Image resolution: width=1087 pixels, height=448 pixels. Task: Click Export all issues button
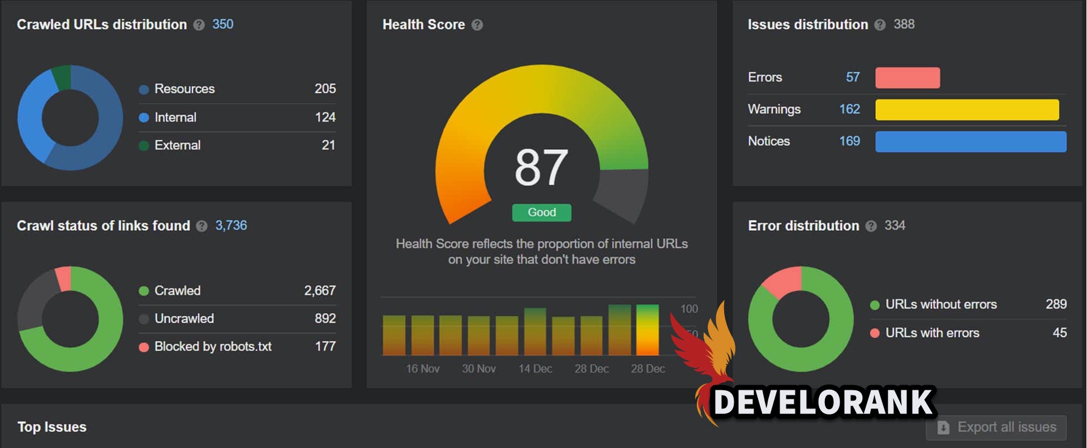pos(996,428)
